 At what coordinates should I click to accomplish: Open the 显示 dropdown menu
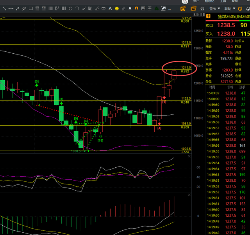214,8
